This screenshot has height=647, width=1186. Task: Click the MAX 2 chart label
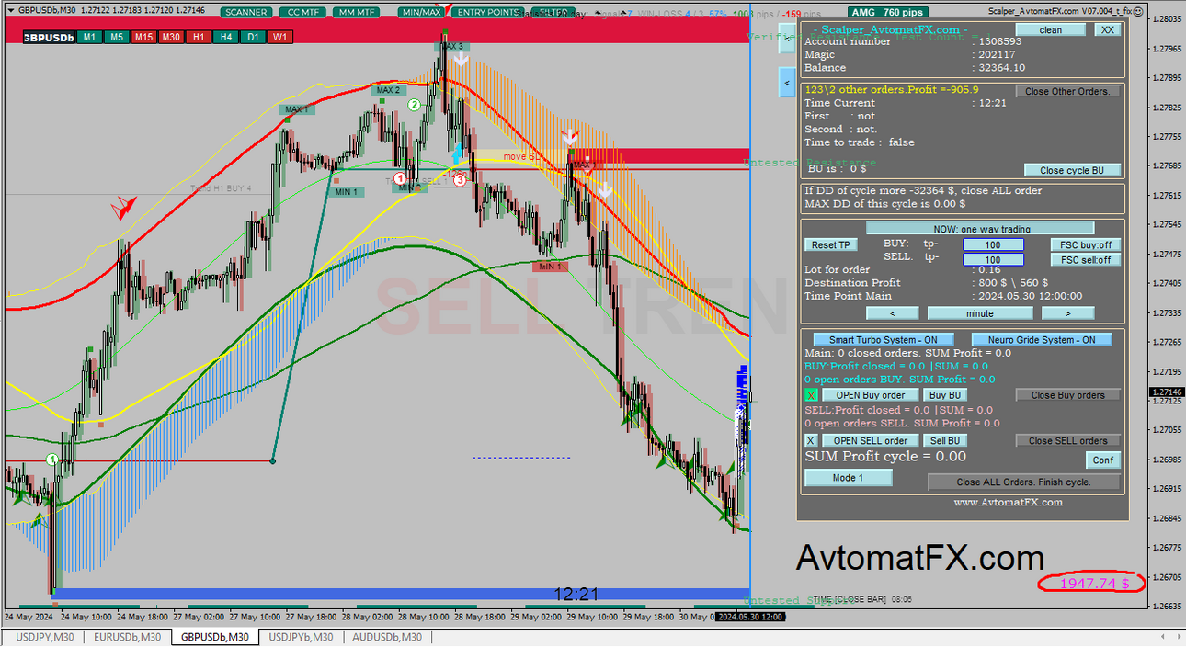click(387, 90)
